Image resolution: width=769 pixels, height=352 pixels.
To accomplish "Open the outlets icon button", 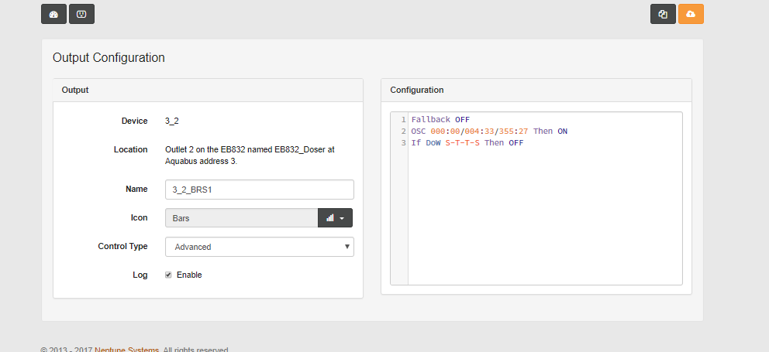I will pos(82,14).
